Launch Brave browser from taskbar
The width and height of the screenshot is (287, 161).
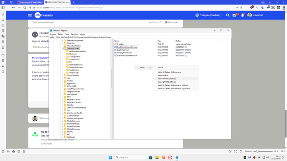point(164,158)
